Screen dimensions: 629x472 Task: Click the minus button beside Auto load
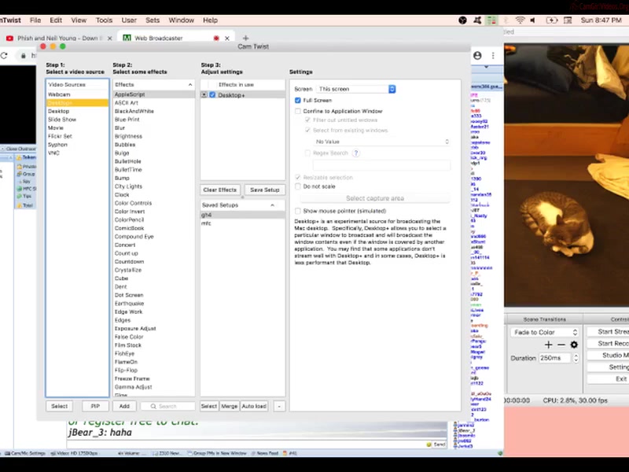coord(279,406)
